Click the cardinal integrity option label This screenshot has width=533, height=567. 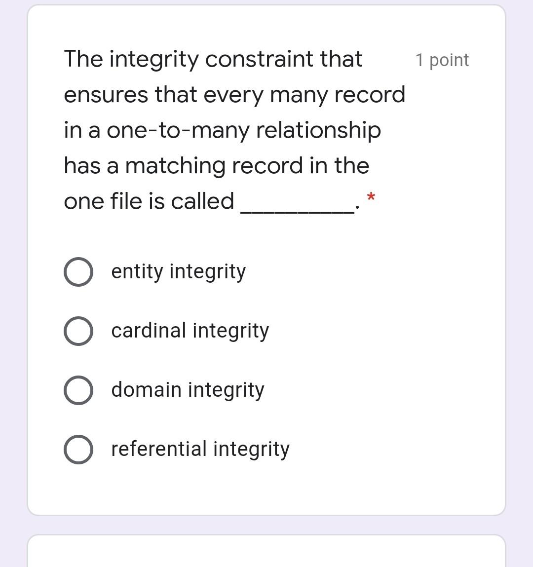pos(190,331)
